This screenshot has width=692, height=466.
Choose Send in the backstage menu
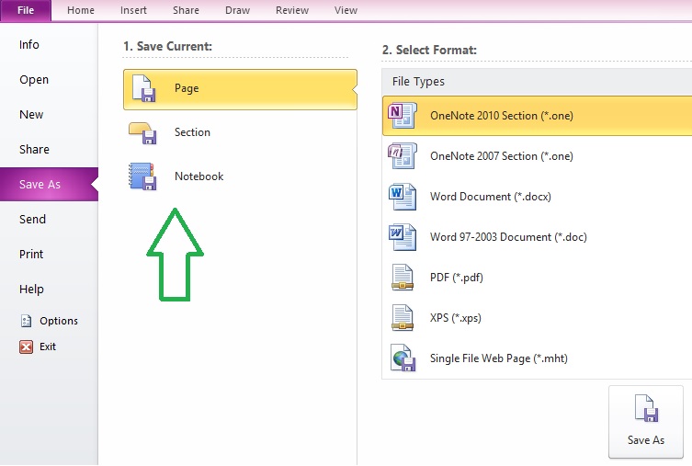33,220
